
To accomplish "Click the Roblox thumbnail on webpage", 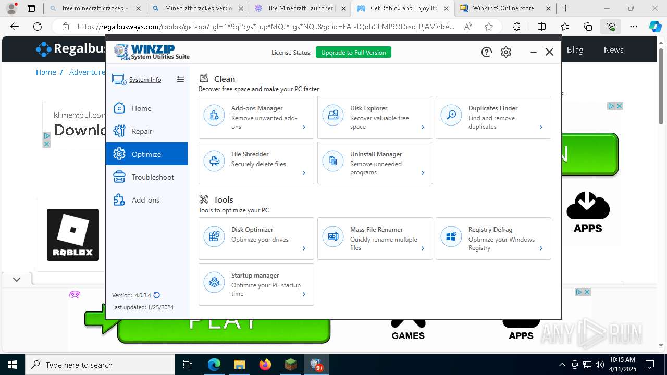I will (x=72, y=235).
